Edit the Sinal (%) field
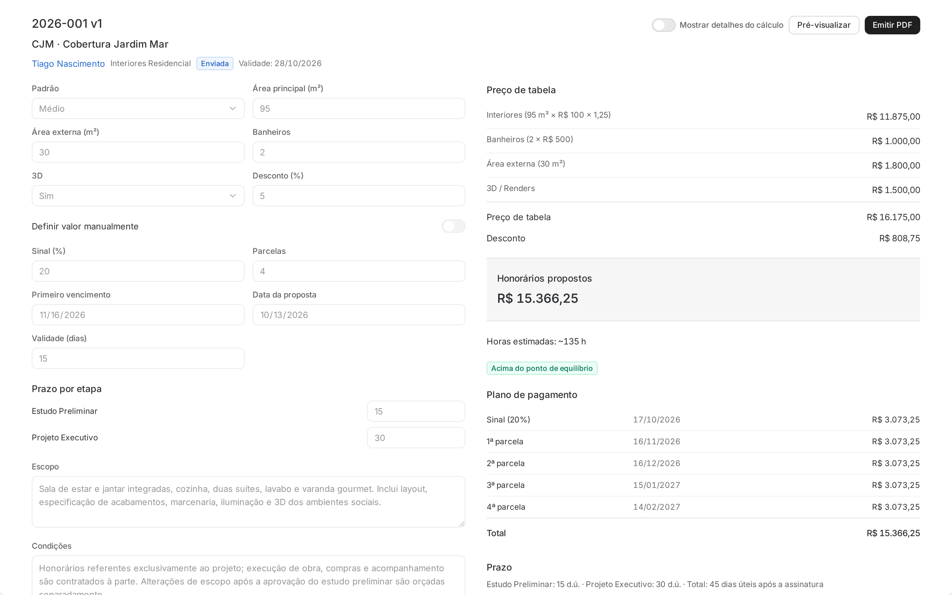Viewport: 952px width, 595px height. pyautogui.click(x=138, y=271)
